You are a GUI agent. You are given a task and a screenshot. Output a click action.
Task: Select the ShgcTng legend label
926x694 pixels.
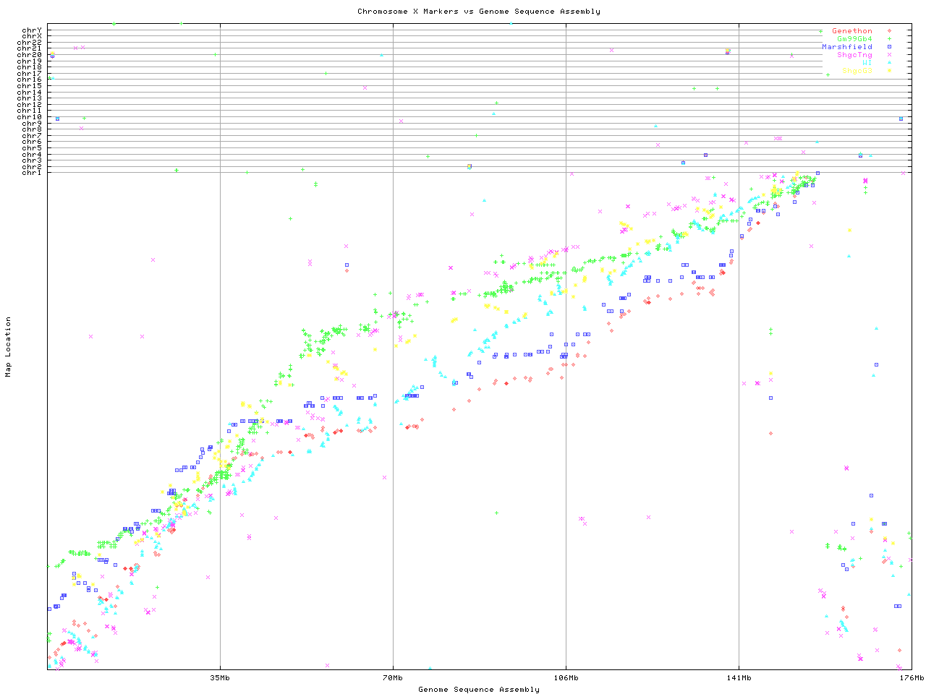[854, 55]
